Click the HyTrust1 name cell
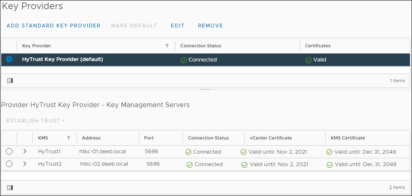This screenshot has height=196, width=412. [49, 152]
